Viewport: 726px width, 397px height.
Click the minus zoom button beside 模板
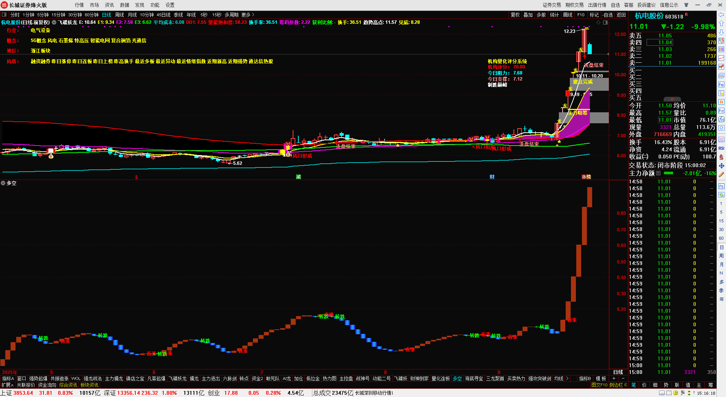tap(623, 378)
